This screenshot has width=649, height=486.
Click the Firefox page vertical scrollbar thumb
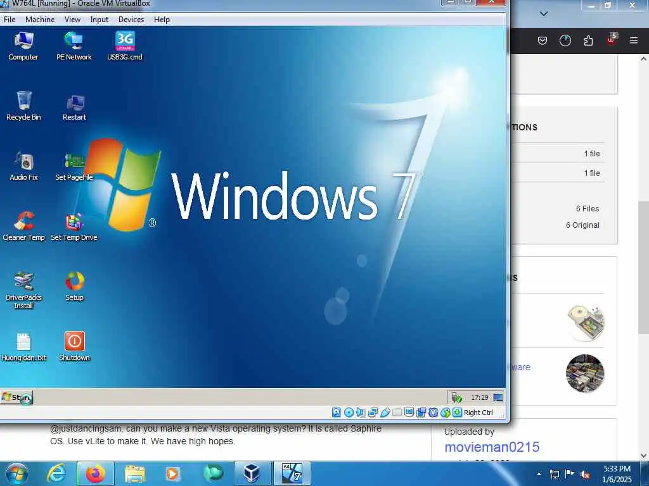pyautogui.click(x=643, y=268)
